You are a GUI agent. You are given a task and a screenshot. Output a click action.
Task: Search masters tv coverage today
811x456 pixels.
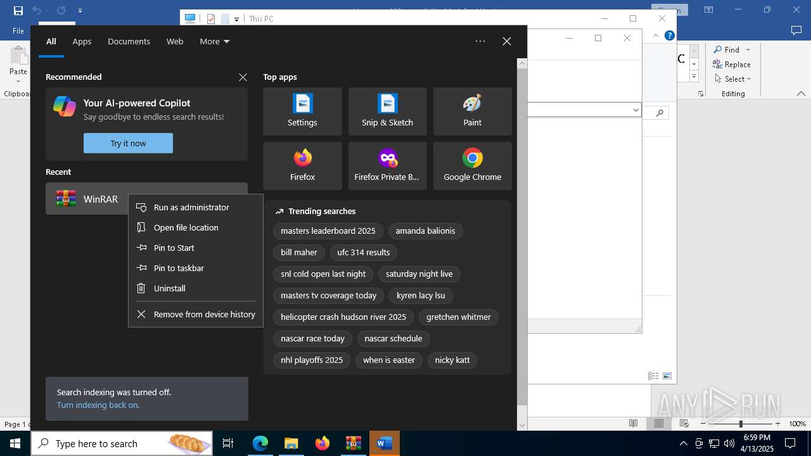pos(329,296)
